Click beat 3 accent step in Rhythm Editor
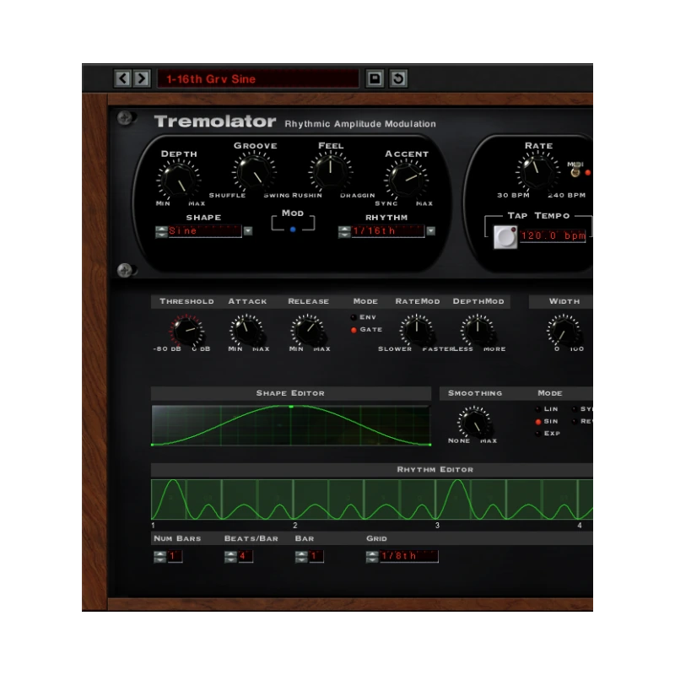The height and width of the screenshot is (675, 675). point(453,499)
